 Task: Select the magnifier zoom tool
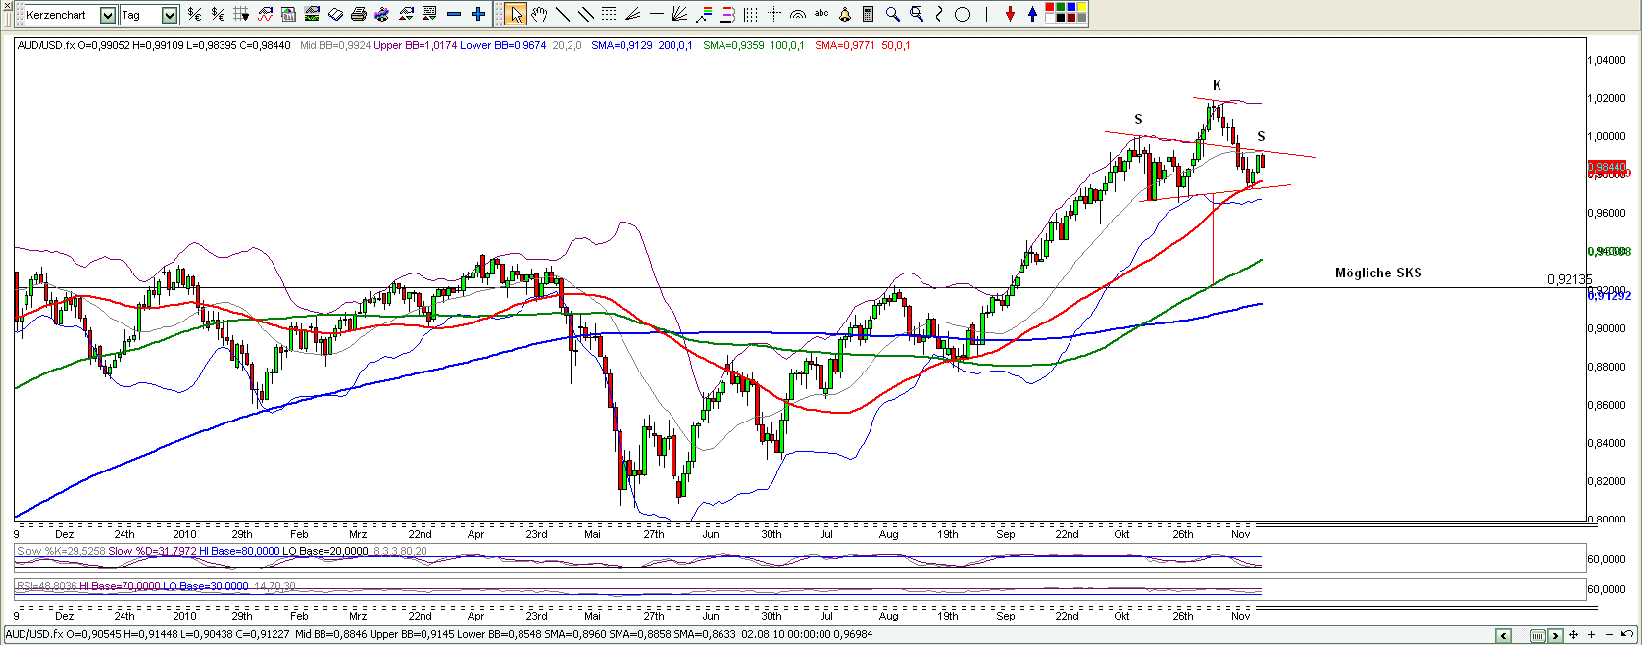(x=892, y=14)
